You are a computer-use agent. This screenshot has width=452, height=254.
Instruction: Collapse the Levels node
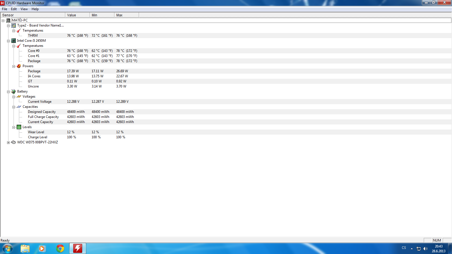point(14,127)
